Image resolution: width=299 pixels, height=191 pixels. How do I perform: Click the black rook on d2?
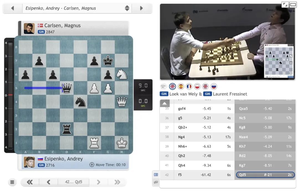click(x=67, y=129)
